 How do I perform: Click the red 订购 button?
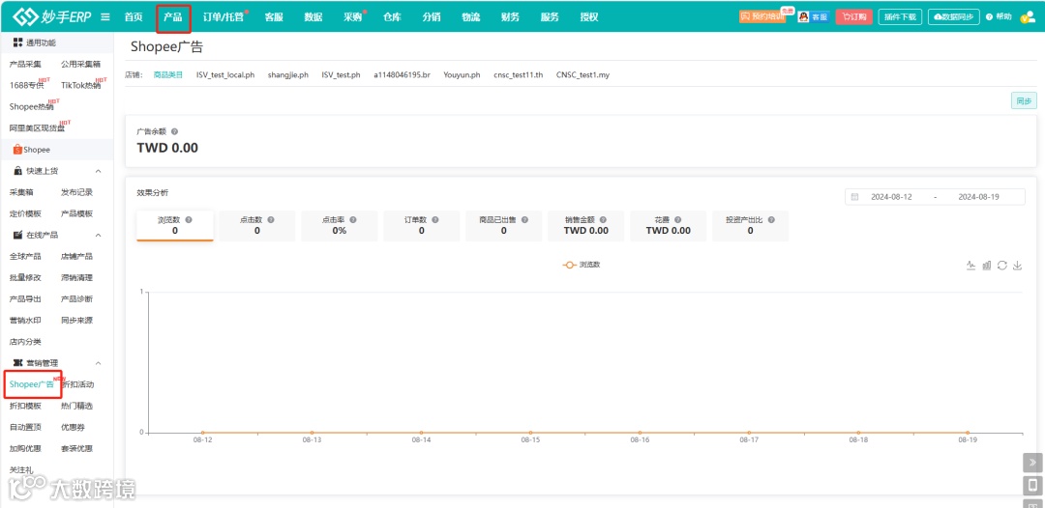[x=853, y=17]
